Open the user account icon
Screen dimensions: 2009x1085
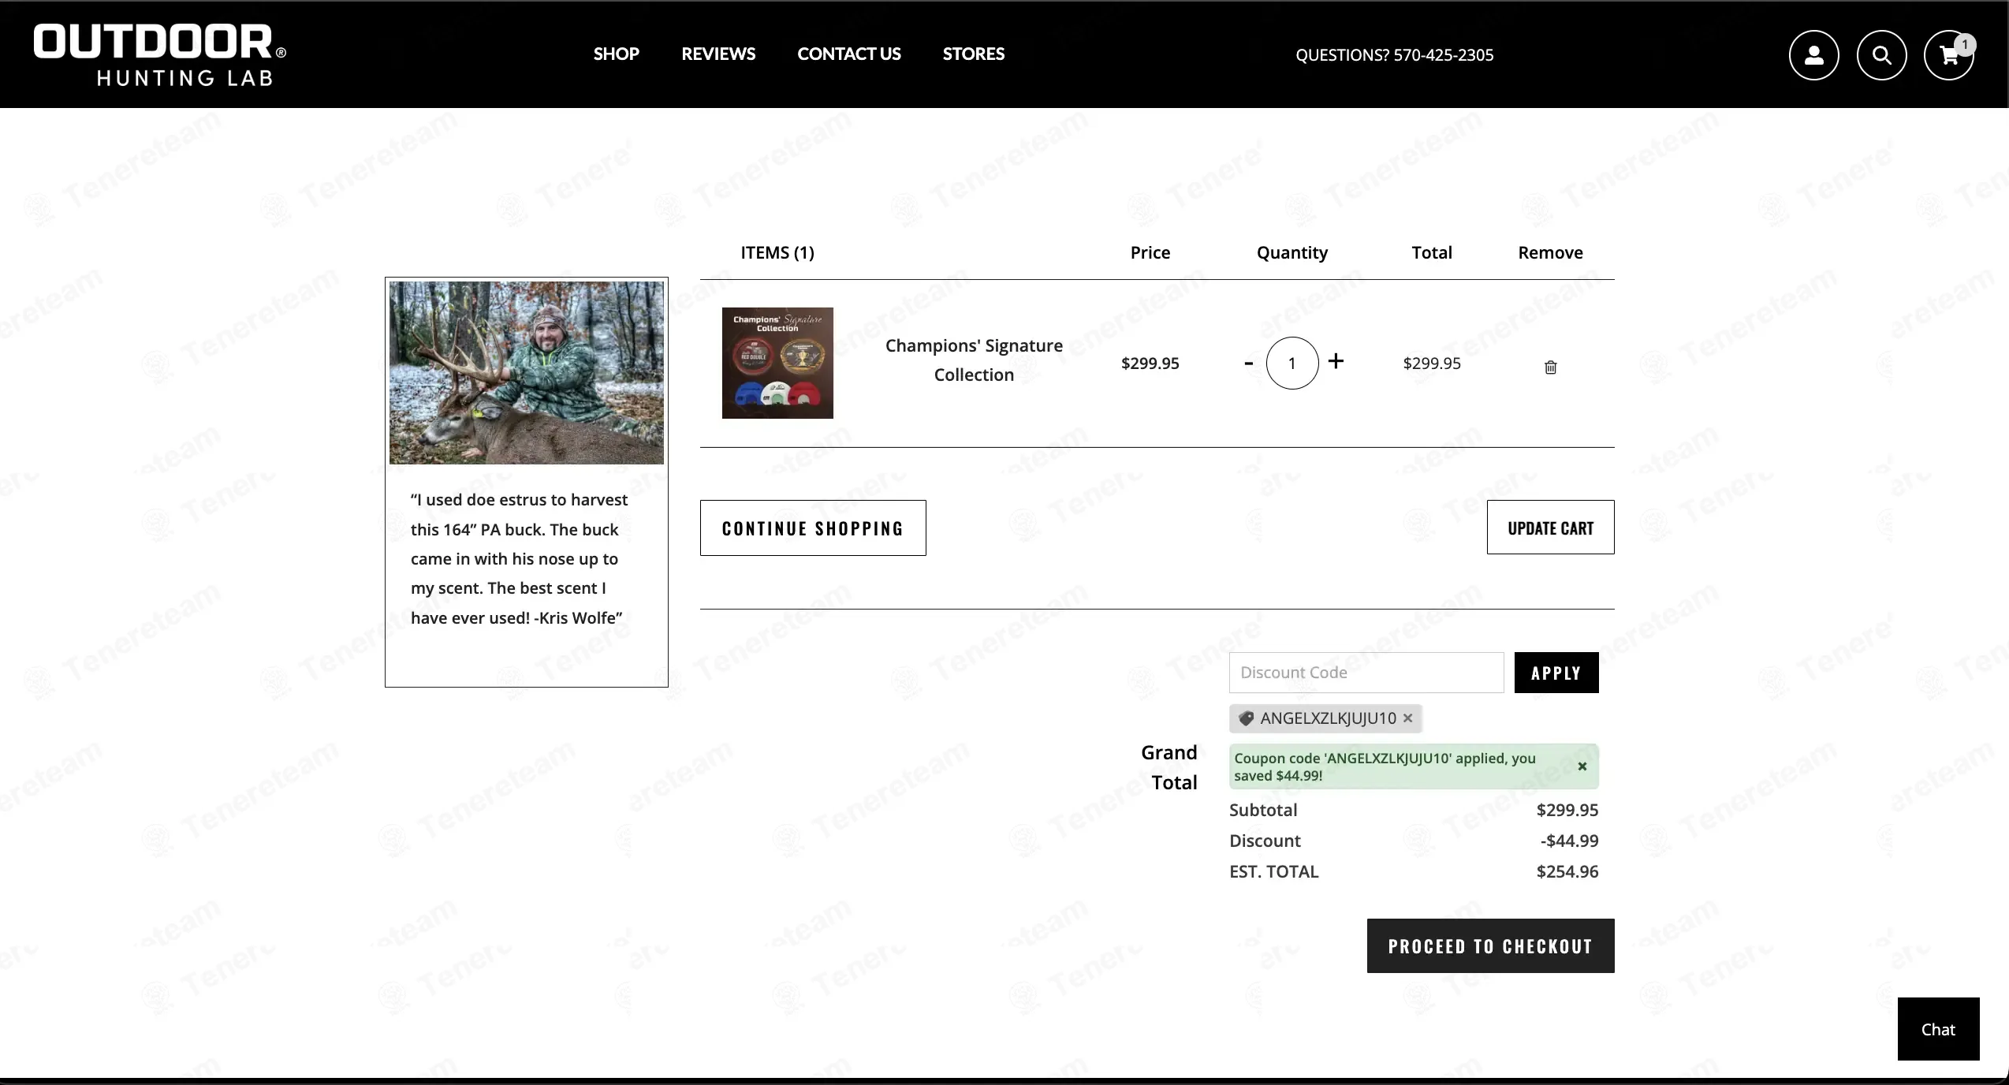click(x=1813, y=55)
